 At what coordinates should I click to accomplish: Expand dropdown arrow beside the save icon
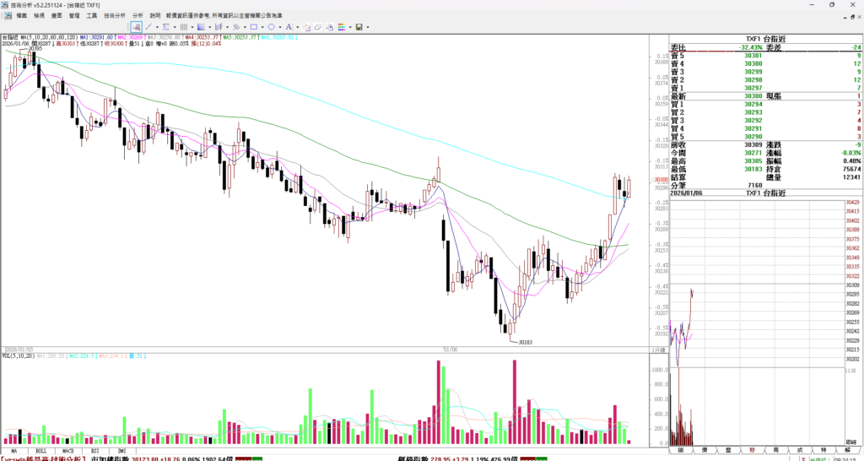[368, 27]
